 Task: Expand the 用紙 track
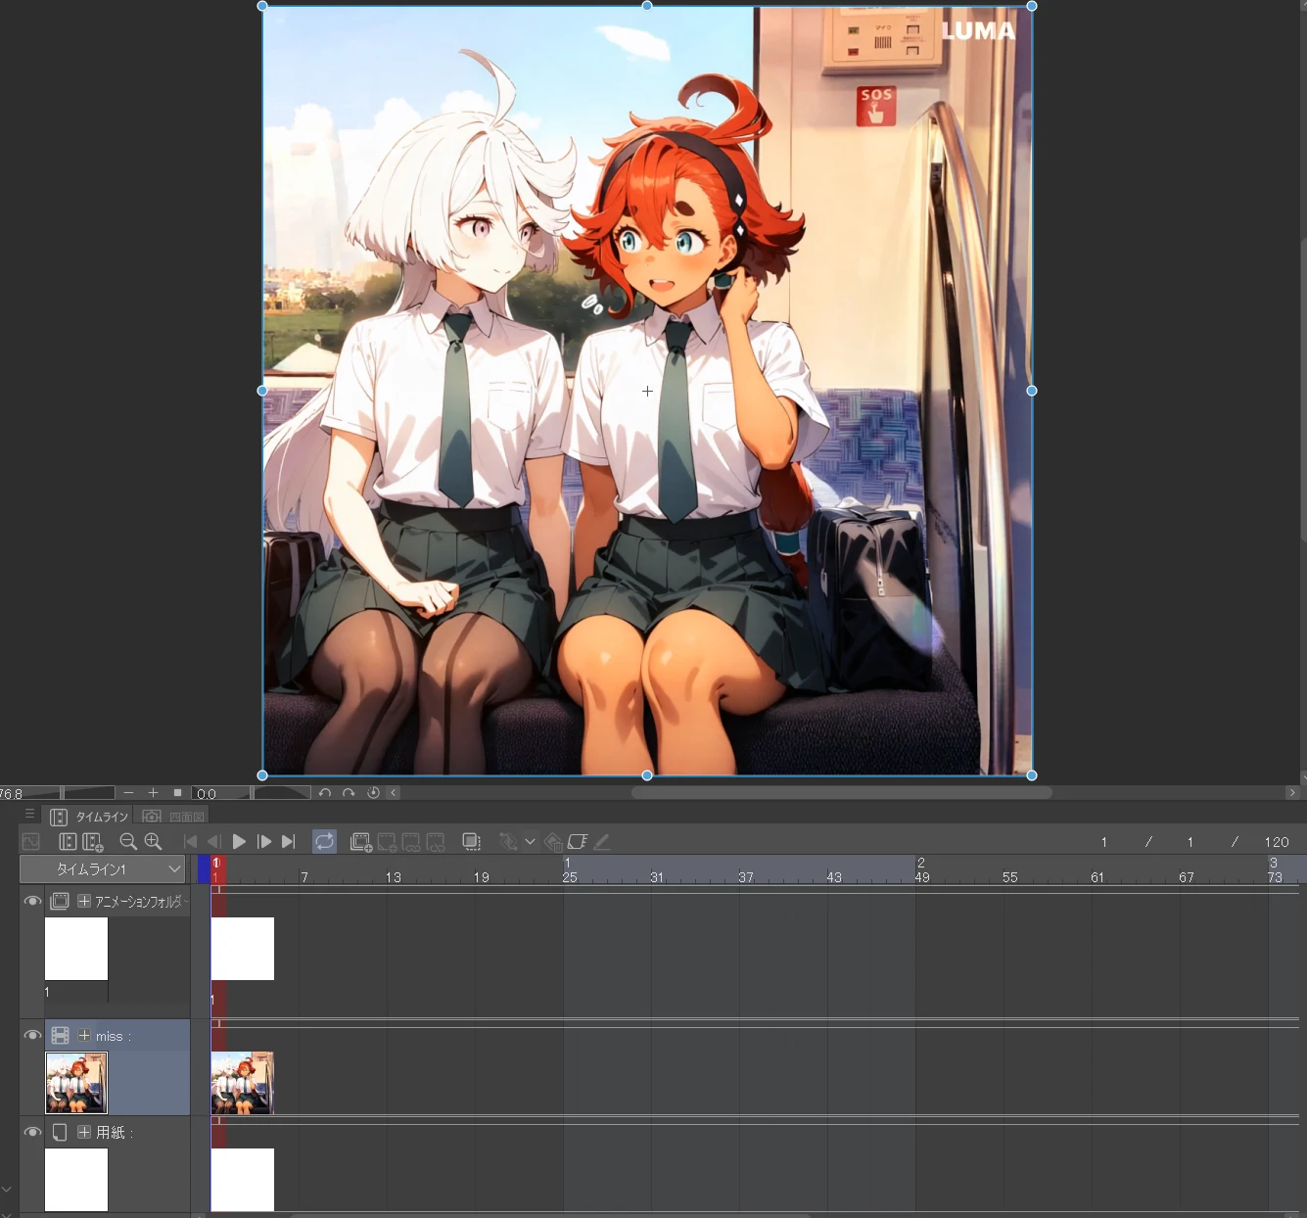(84, 1132)
